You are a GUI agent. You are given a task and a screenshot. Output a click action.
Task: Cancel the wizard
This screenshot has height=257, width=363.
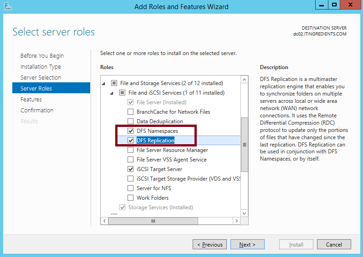point(334,245)
